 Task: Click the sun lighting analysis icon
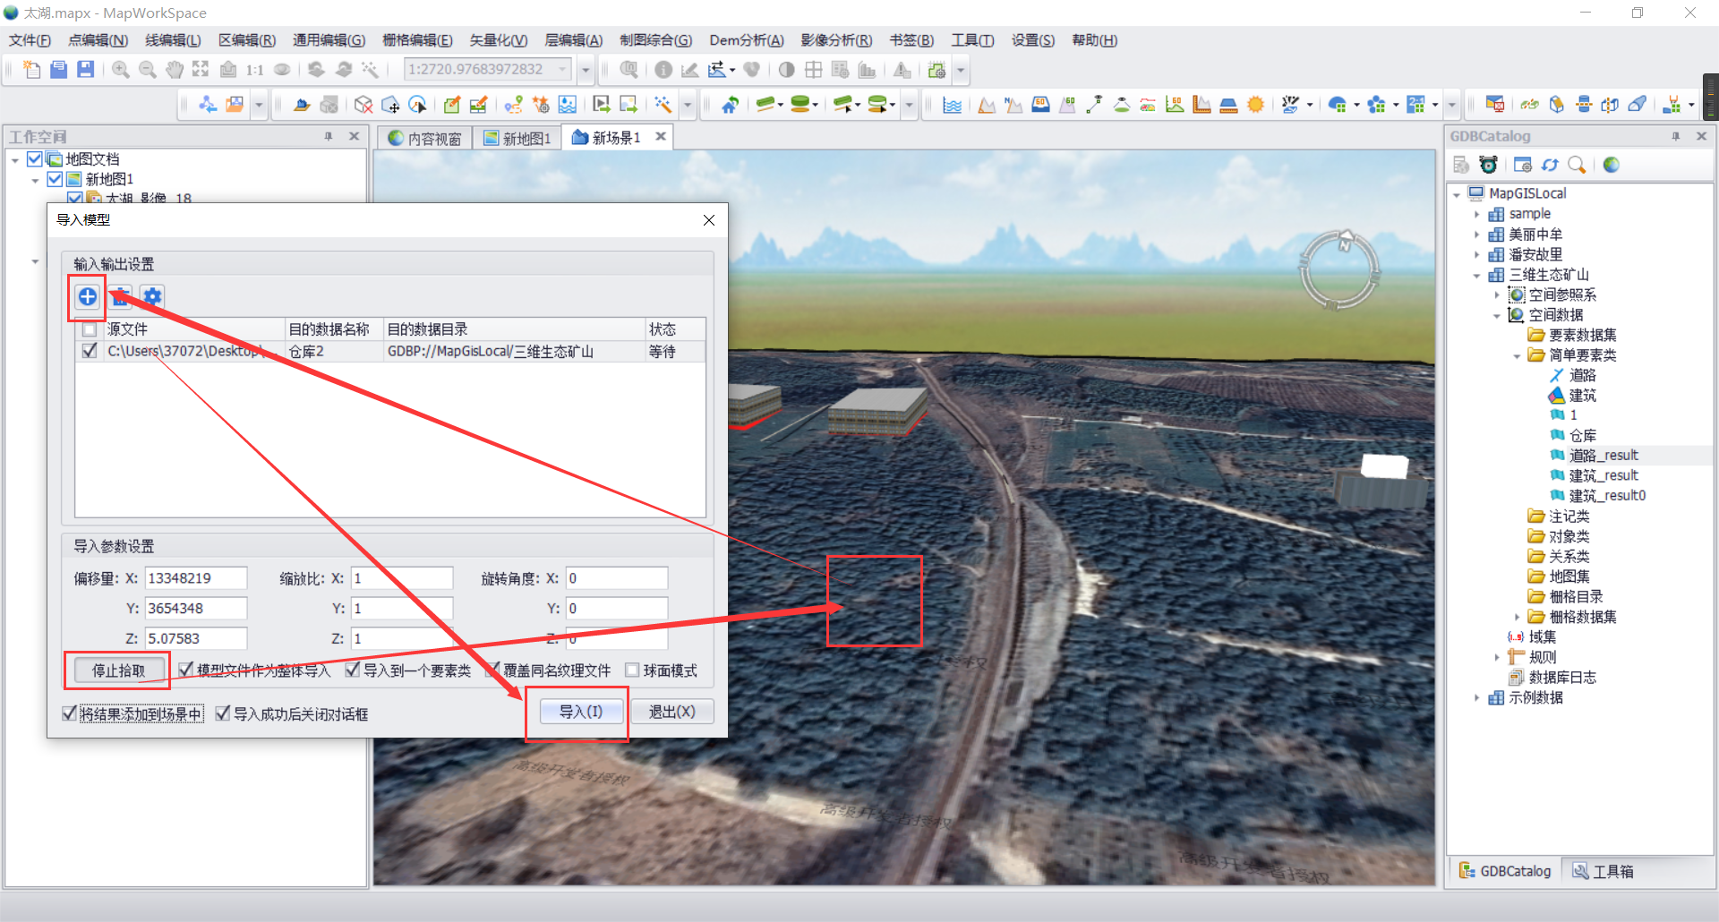1256,105
